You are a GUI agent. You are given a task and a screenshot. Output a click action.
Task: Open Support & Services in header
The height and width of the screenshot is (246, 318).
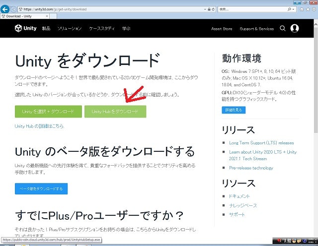(x=257, y=29)
